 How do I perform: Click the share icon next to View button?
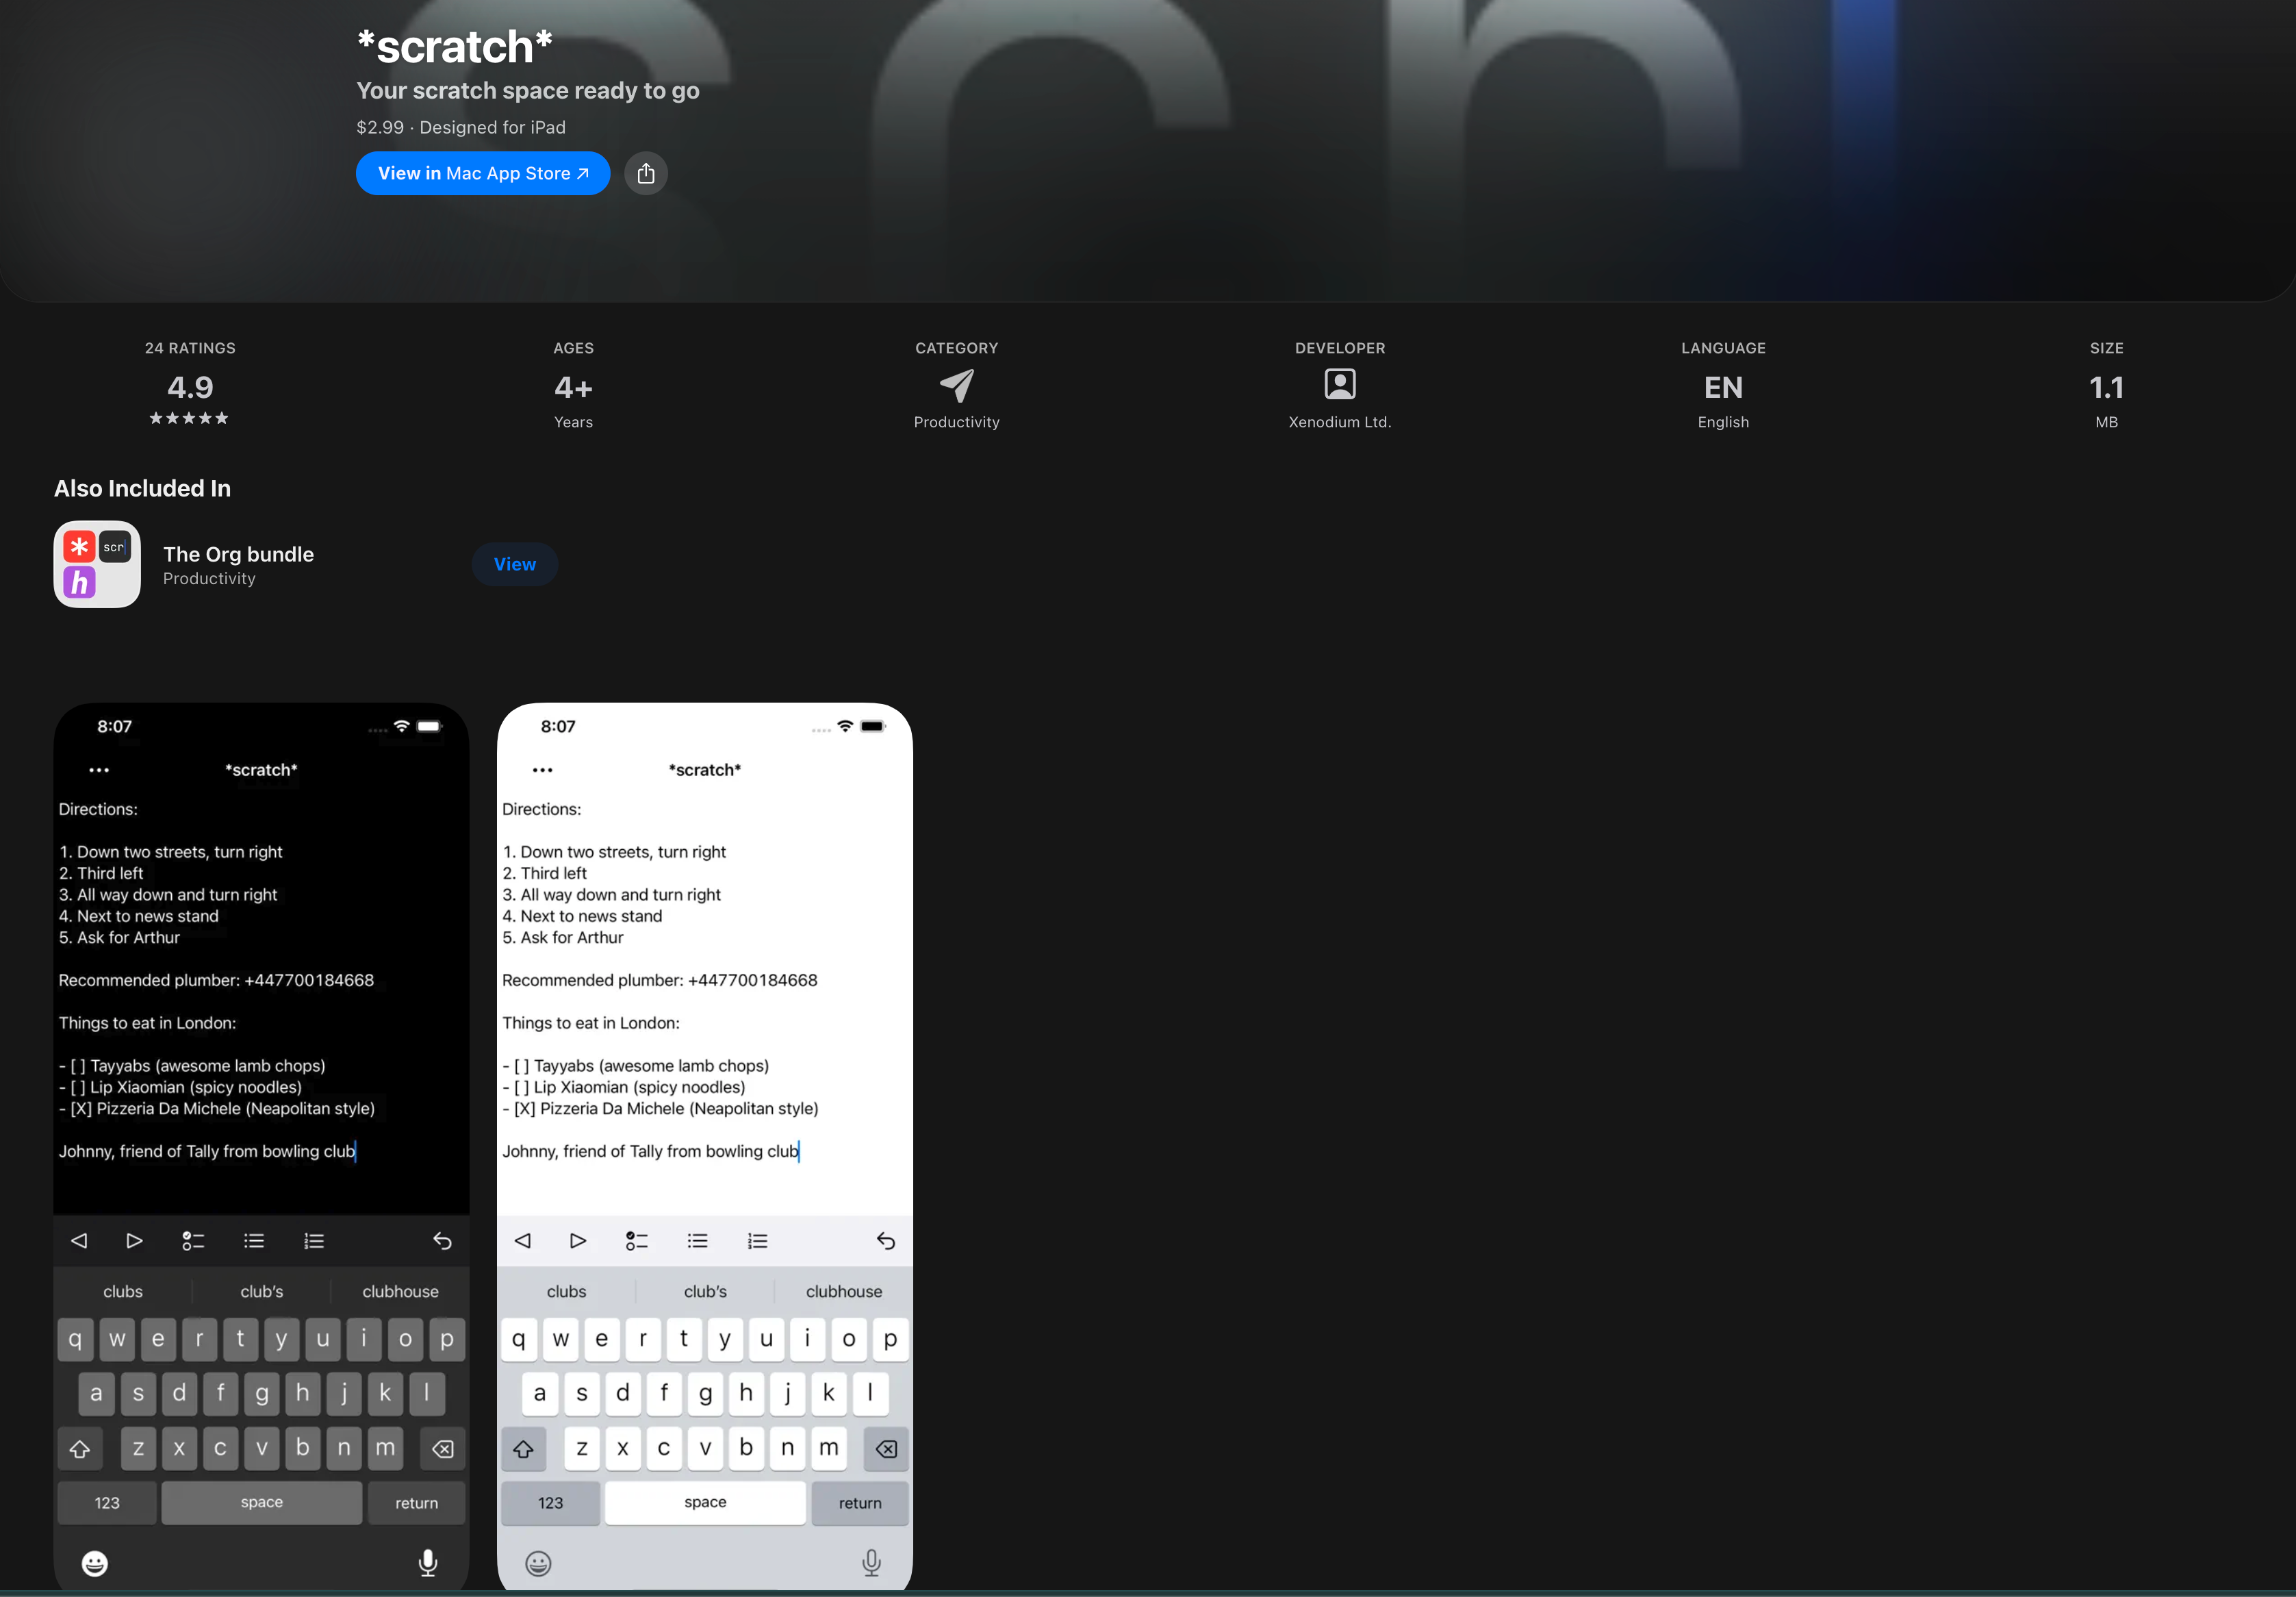click(646, 173)
